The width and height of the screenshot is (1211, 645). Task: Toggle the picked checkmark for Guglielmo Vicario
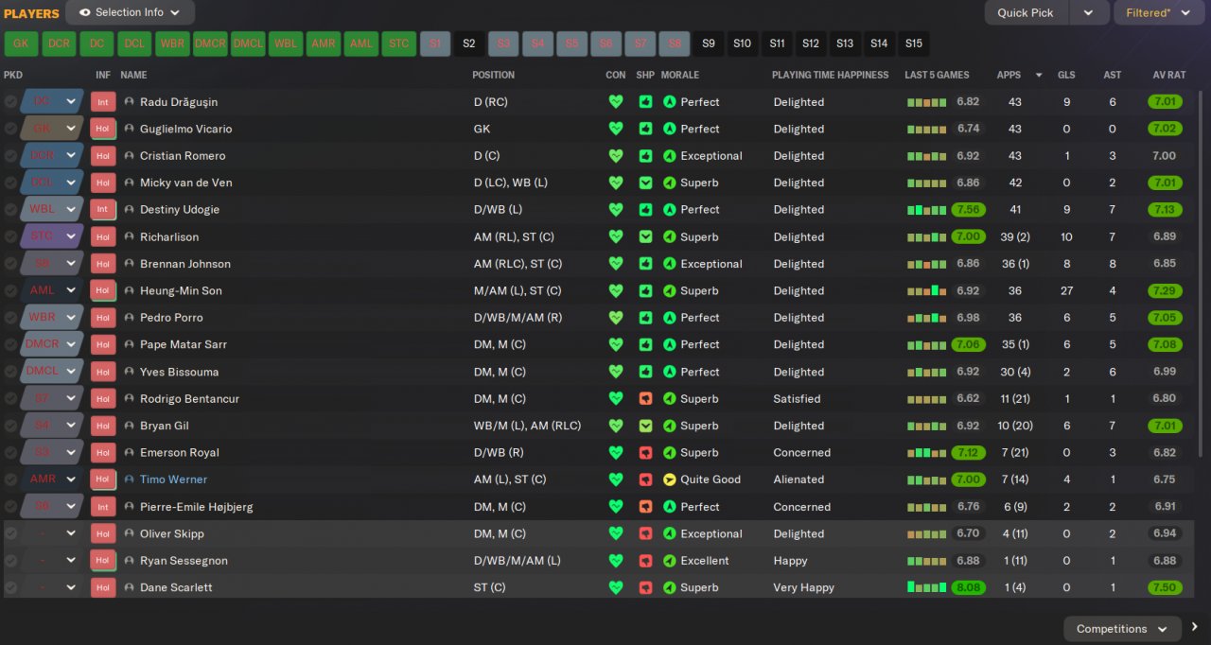click(10, 129)
